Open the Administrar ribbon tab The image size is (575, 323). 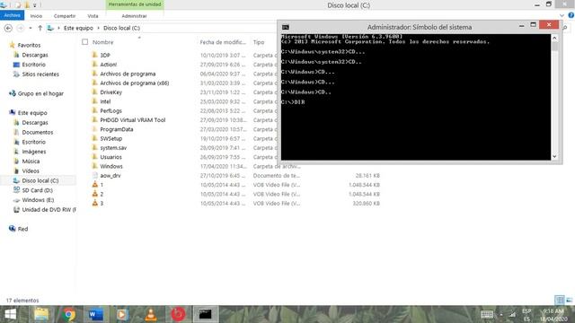(x=134, y=16)
